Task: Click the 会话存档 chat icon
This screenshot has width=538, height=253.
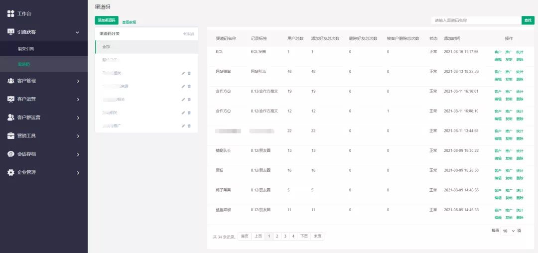Action: pyautogui.click(x=11, y=154)
